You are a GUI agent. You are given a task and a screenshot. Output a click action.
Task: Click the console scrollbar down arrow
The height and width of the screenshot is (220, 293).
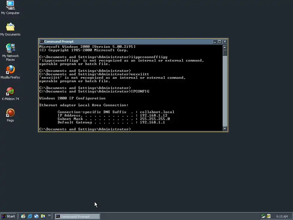[225, 129]
